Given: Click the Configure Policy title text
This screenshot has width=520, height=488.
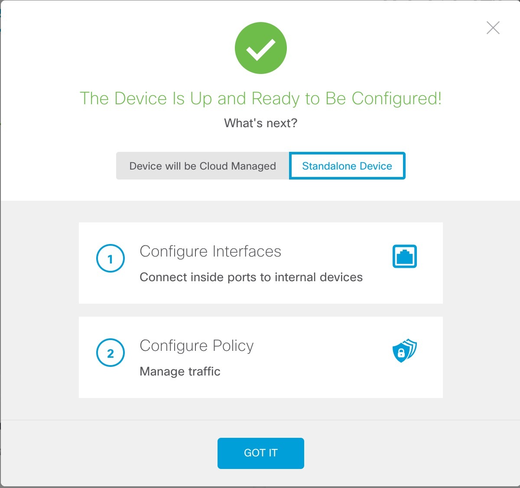Looking at the screenshot, I should click(x=196, y=346).
